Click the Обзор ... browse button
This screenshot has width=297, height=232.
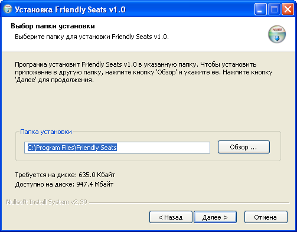pos(244,147)
